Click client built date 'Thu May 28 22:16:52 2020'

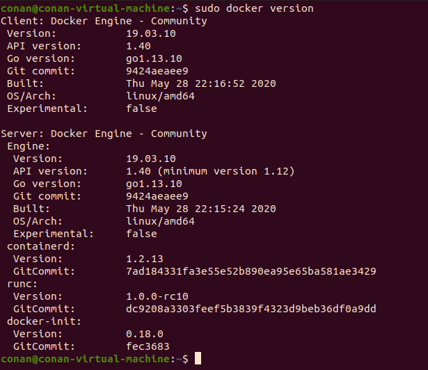(x=201, y=83)
